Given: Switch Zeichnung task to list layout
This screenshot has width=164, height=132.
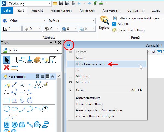Looking at the screenshot, I should pos(43,76).
